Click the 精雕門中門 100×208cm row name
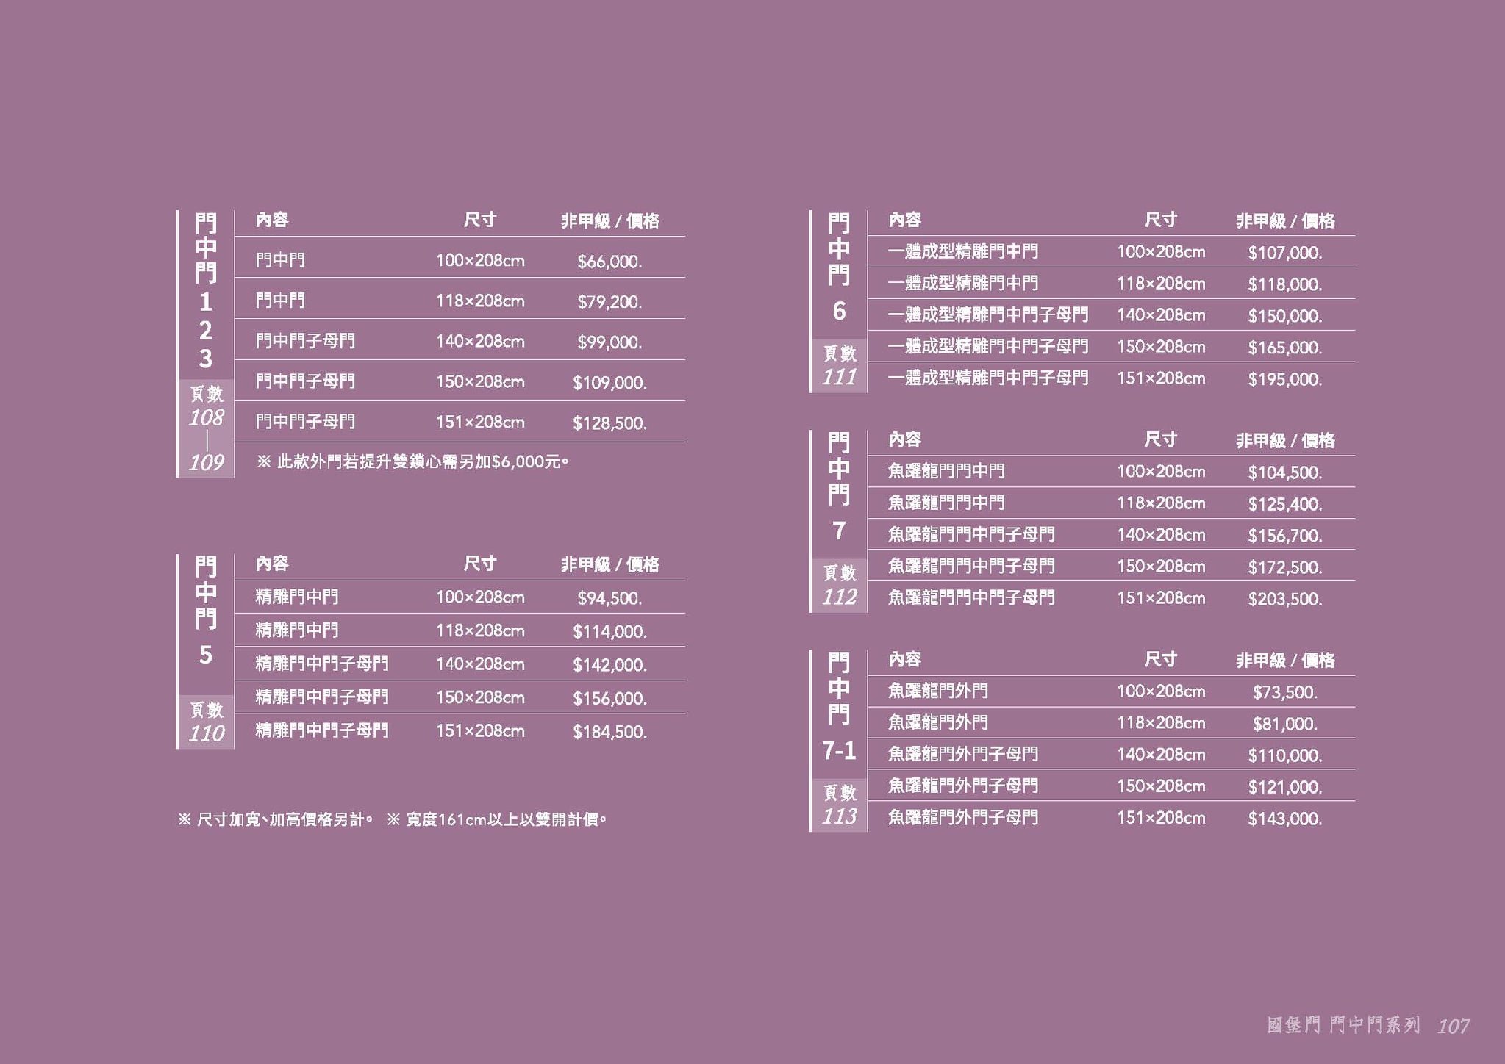This screenshot has height=1064, width=1505. click(x=297, y=597)
